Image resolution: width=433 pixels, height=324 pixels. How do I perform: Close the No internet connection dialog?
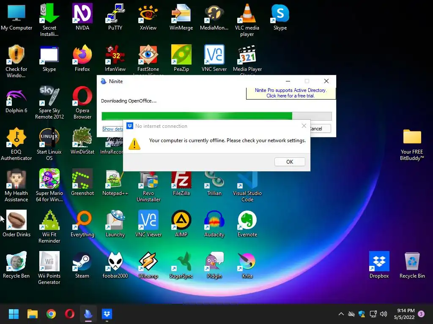tap(304, 126)
